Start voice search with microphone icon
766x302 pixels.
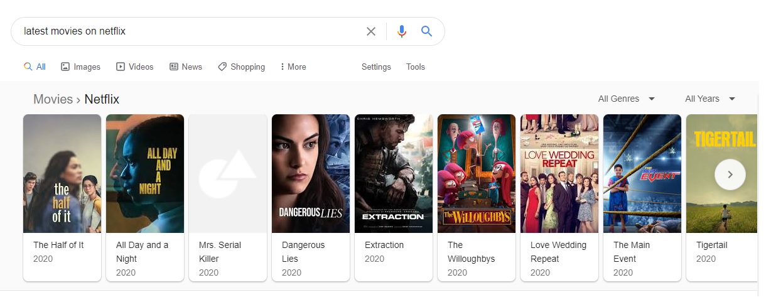point(402,31)
